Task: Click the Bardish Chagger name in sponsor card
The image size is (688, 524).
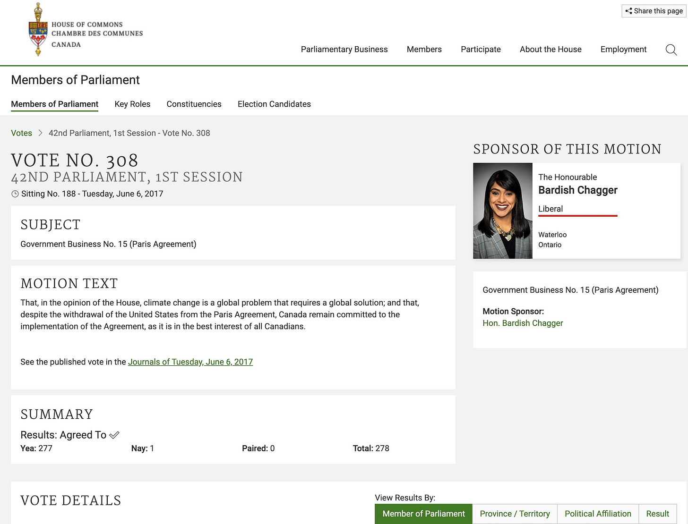Action: pos(578,190)
